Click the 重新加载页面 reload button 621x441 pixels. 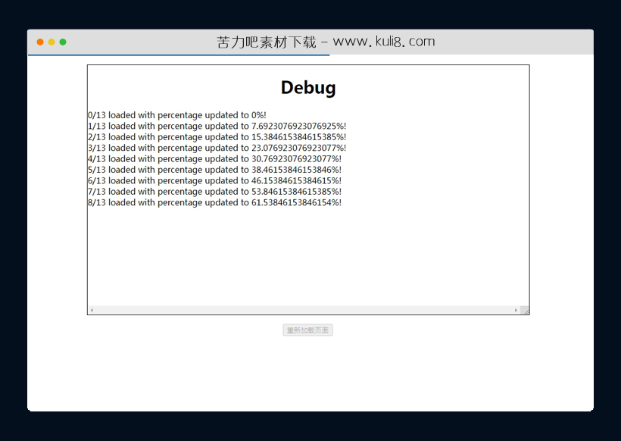click(309, 330)
